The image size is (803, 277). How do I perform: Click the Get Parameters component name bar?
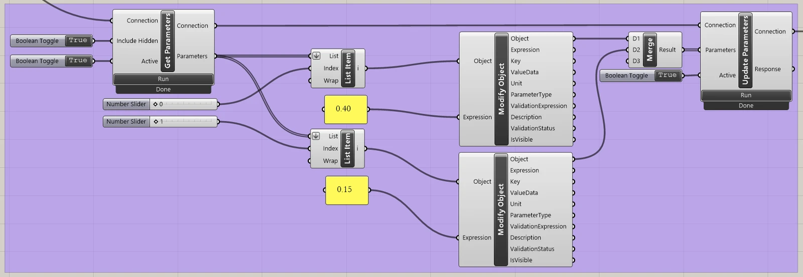pyautogui.click(x=168, y=41)
